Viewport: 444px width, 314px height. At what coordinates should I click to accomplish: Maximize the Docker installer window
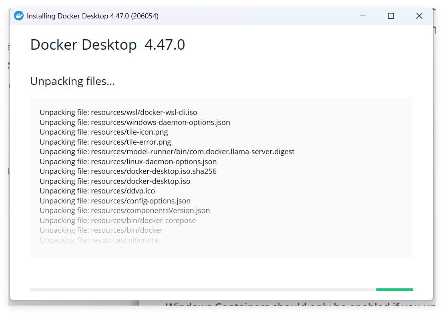391,16
